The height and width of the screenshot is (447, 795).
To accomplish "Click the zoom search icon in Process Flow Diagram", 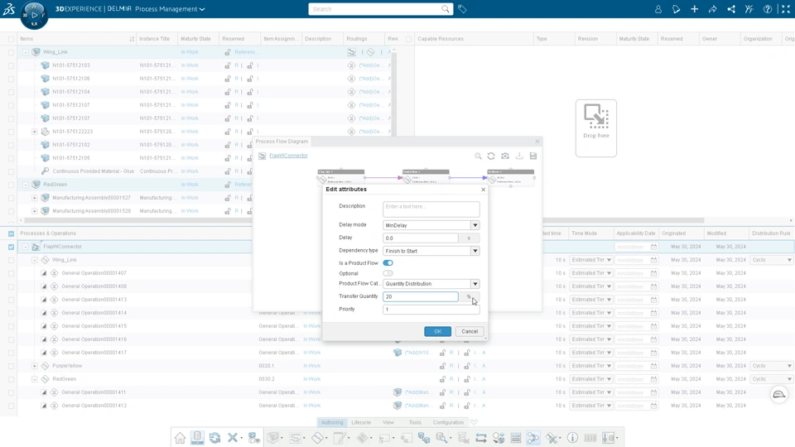I will click(478, 156).
